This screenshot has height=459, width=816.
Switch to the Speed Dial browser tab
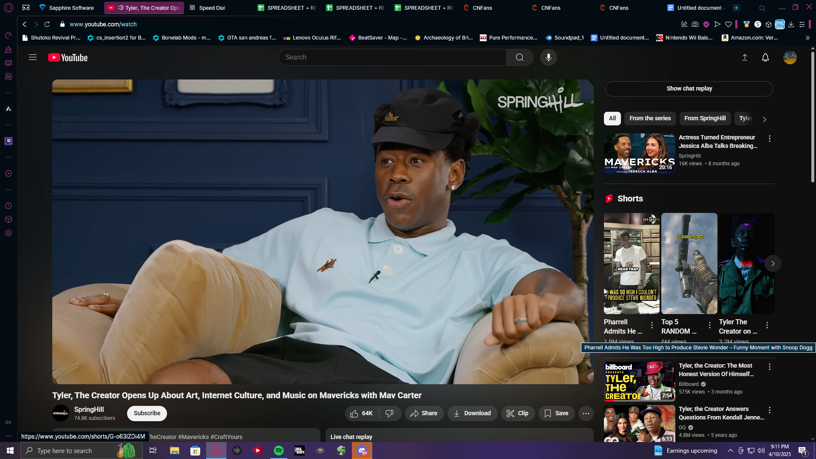click(212, 8)
